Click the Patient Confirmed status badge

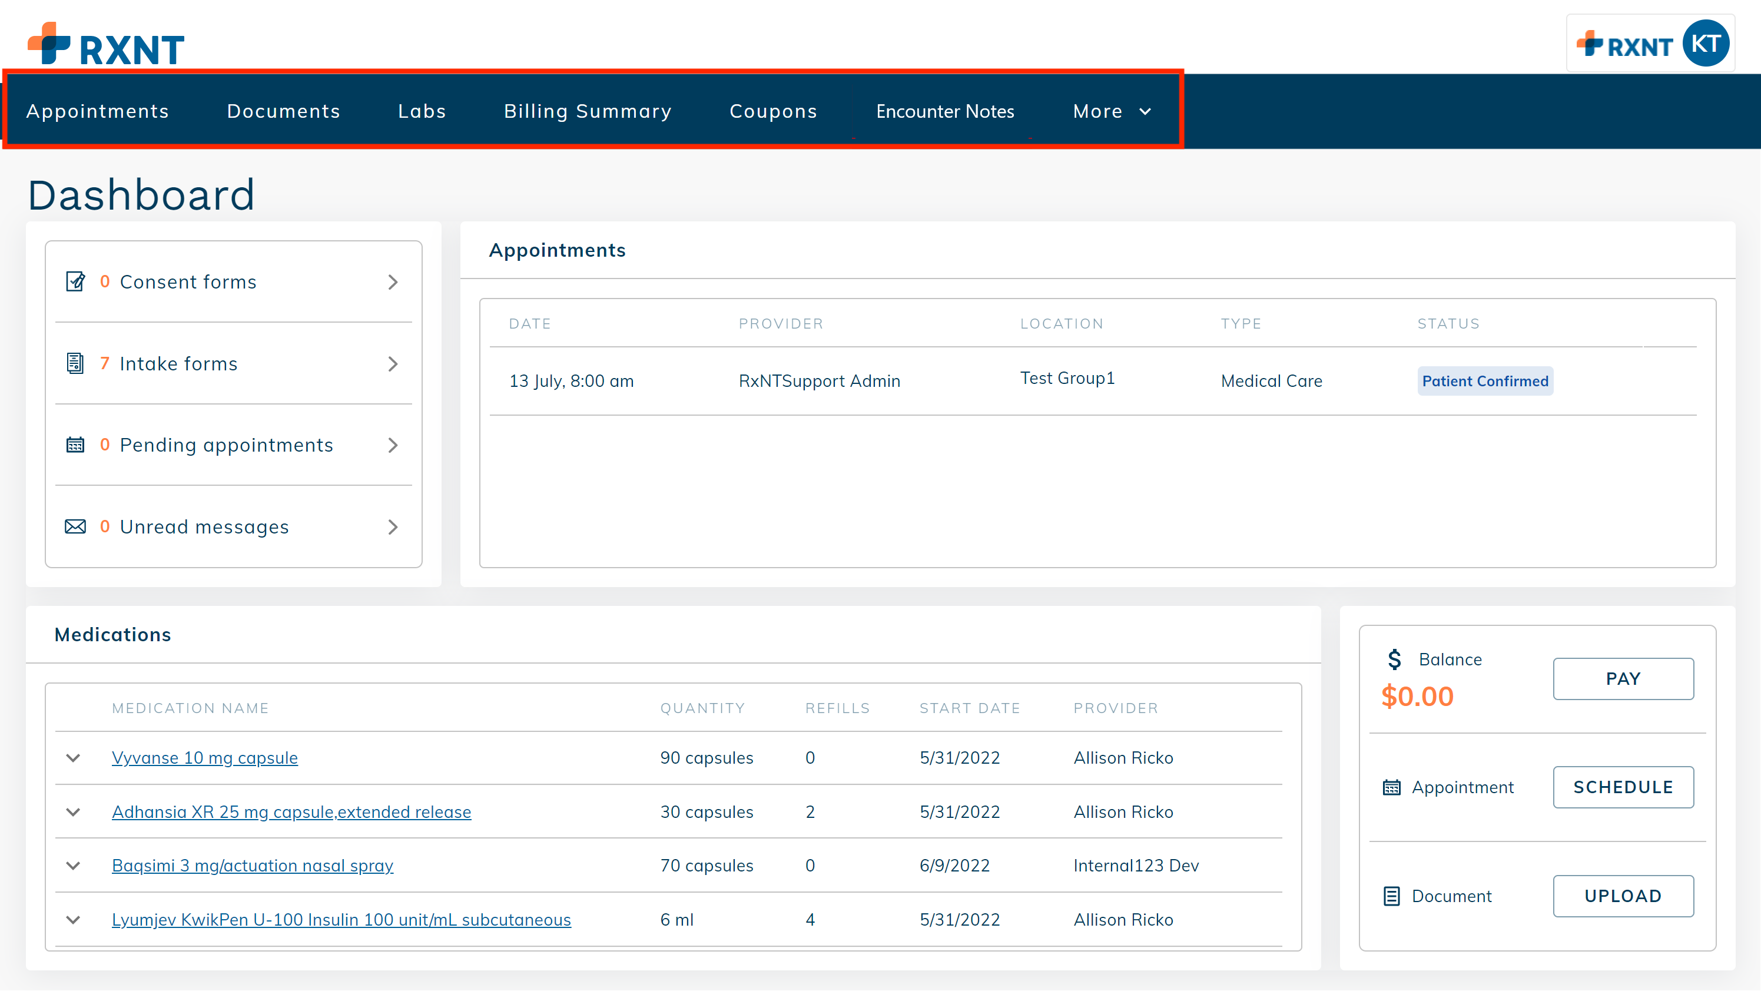click(1485, 381)
